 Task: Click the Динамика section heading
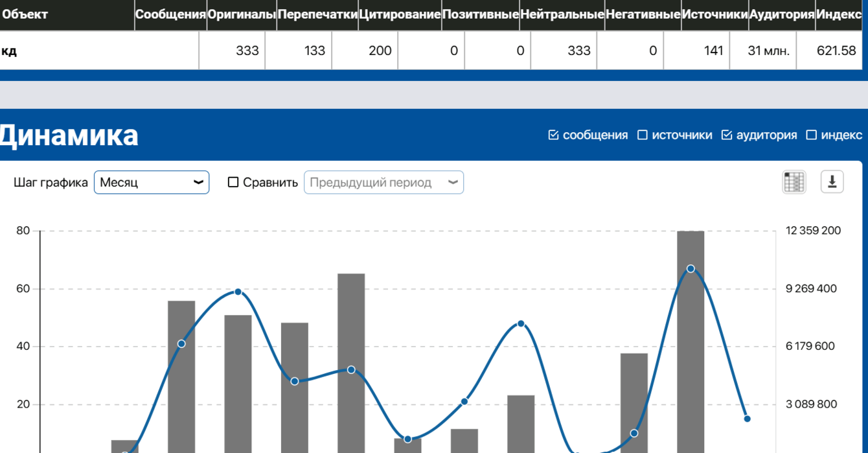[69, 135]
